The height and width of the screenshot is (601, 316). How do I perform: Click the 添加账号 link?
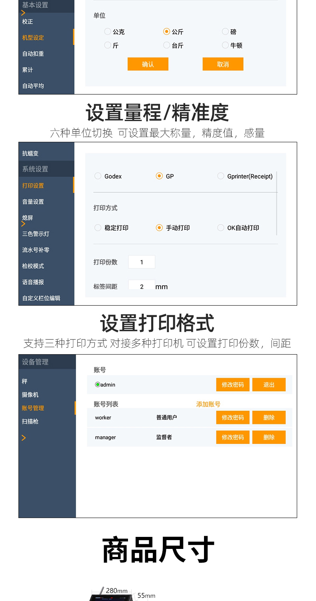208,404
